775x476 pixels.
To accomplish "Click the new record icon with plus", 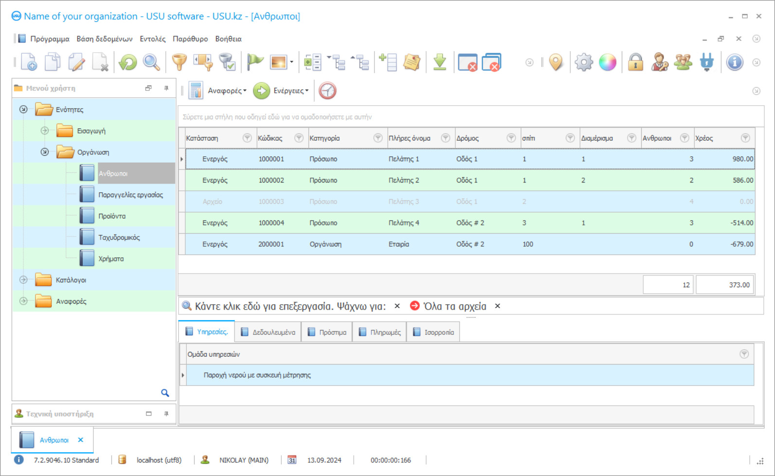I will pos(29,62).
